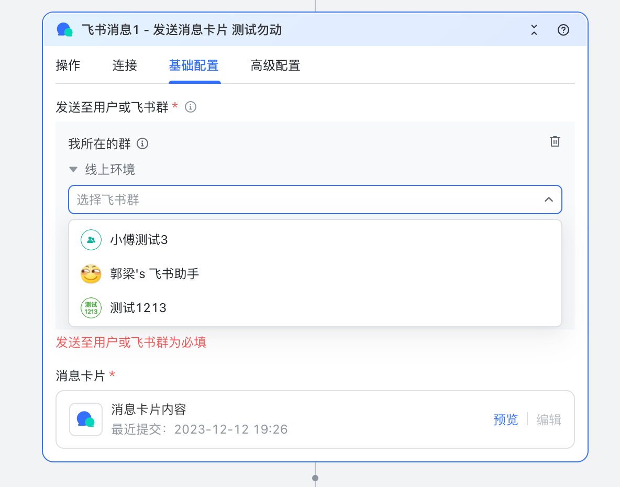
Task: Switch to the 操作 tab
Action: pos(68,65)
